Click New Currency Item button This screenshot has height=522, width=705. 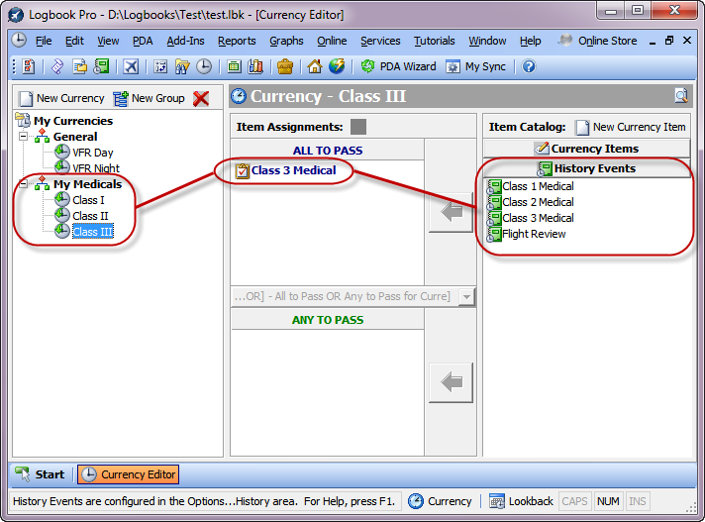pos(631,127)
